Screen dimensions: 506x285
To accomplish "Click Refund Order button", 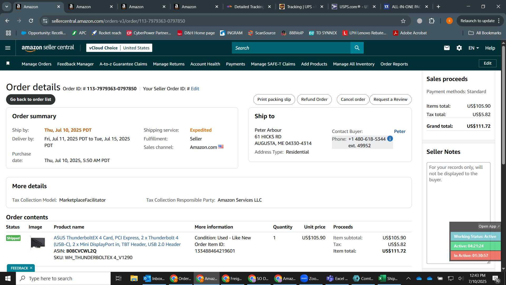I will coord(314,99).
